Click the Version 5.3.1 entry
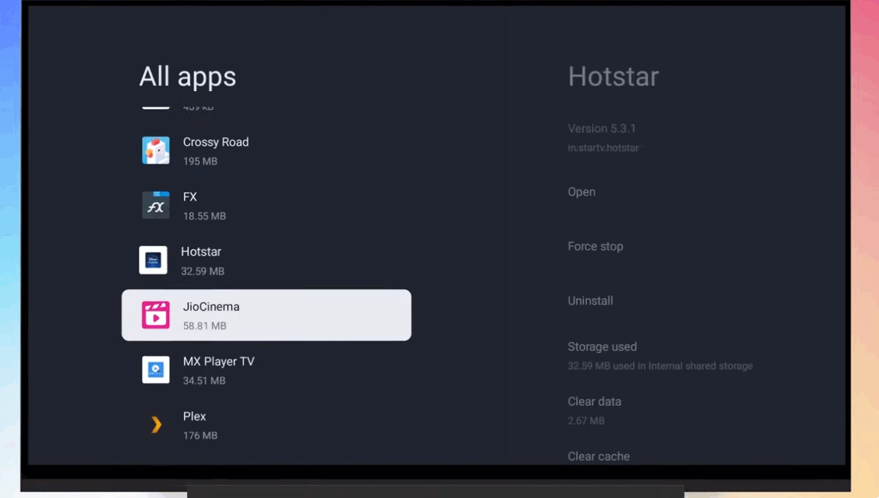879x498 pixels. coord(602,129)
